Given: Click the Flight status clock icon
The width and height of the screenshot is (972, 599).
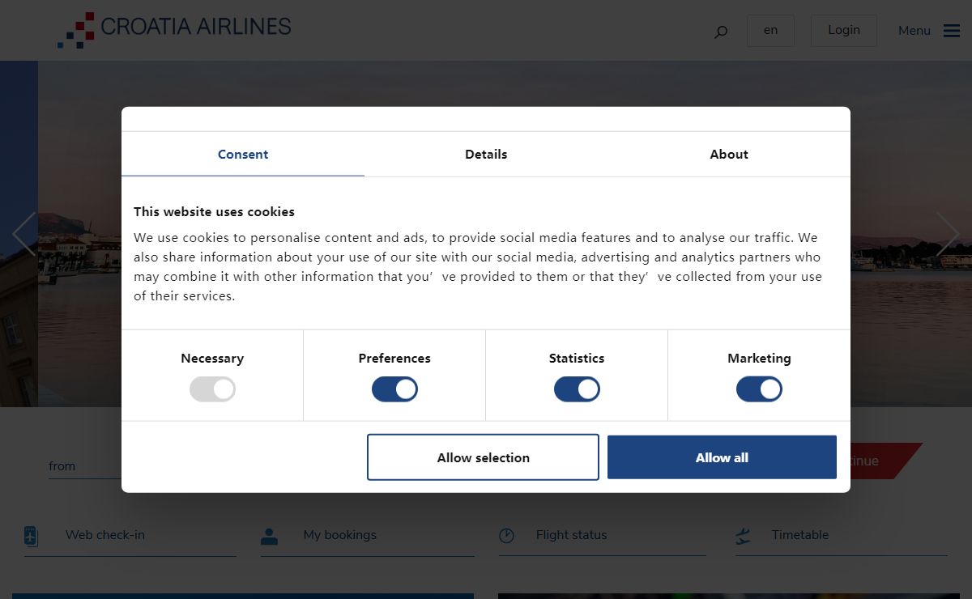Looking at the screenshot, I should point(506,536).
